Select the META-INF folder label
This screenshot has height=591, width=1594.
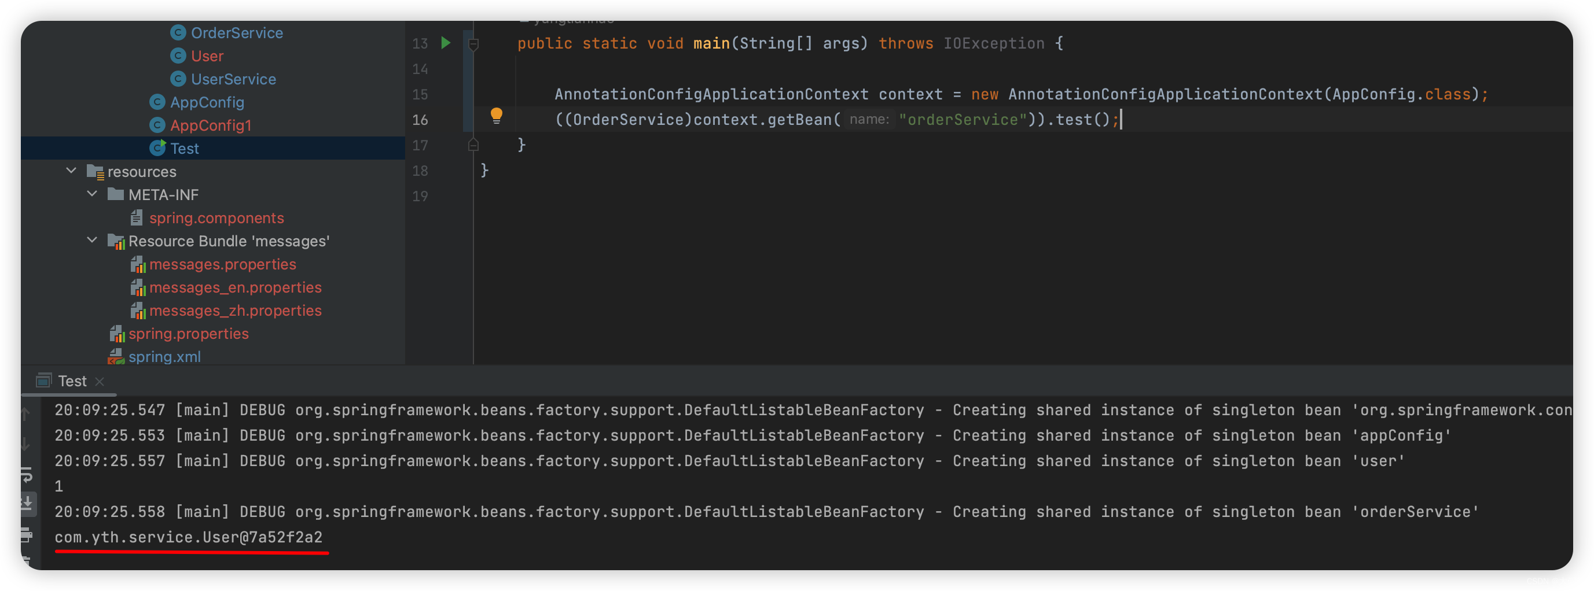pos(163,195)
